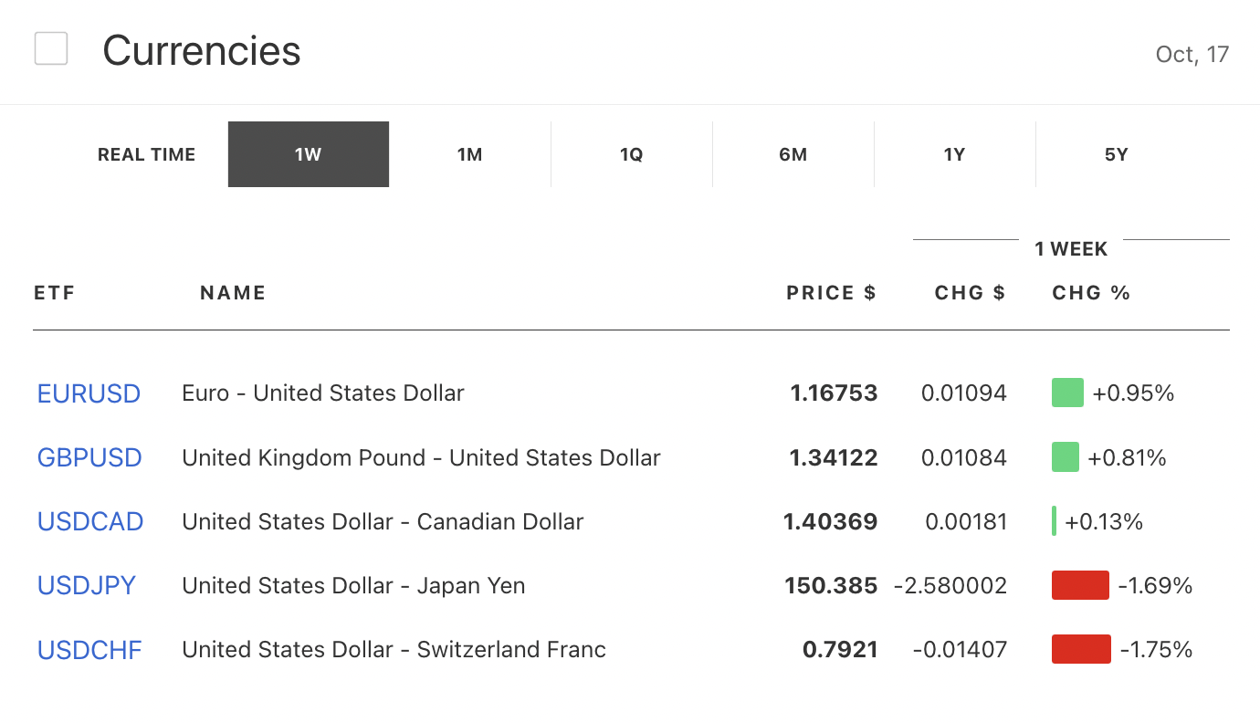The width and height of the screenshot is (1260, 723).
Task: Select the 1M timeframe tab
Action: coord(469,154)
